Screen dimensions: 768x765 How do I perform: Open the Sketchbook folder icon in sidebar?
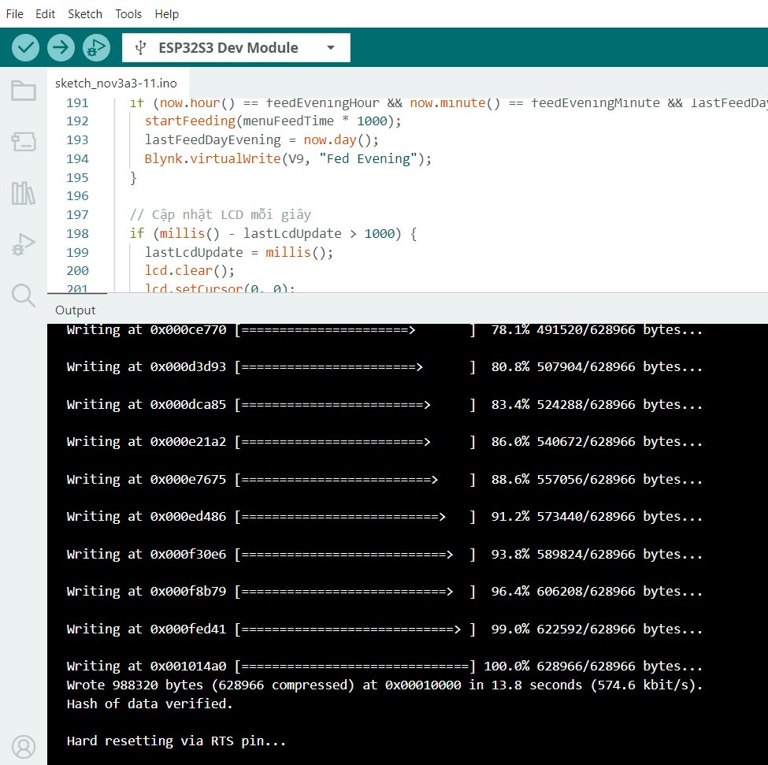point(24,91)
